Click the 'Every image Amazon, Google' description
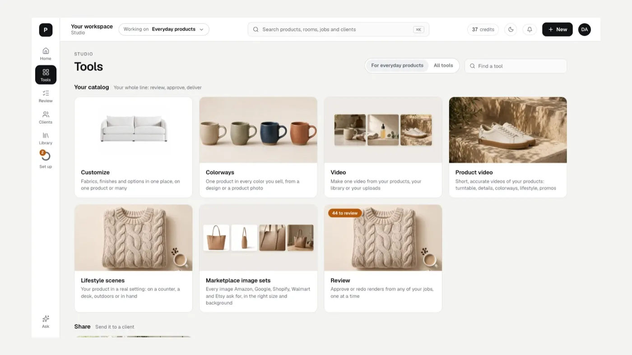632x355 pixels. [258, 296]
